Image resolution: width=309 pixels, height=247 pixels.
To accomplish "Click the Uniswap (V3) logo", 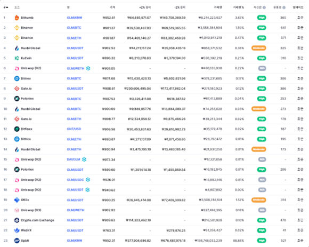I will (x=17, y=210).
